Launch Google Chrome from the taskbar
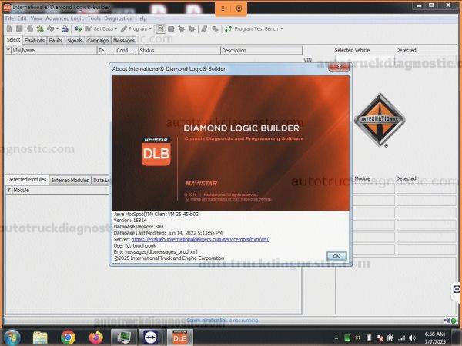Screen dimensions: 462x346 (x=68, y=337)
